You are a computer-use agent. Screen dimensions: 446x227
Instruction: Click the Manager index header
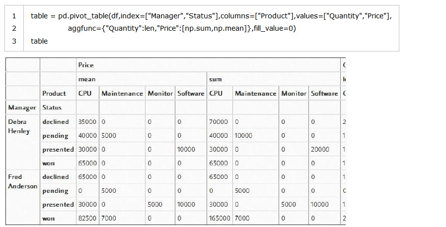point(22,108)
